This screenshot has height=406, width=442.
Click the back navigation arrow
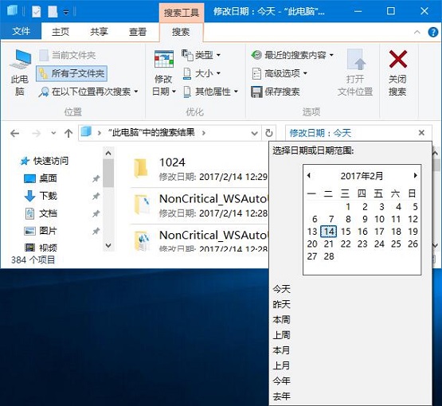[14, 133]
